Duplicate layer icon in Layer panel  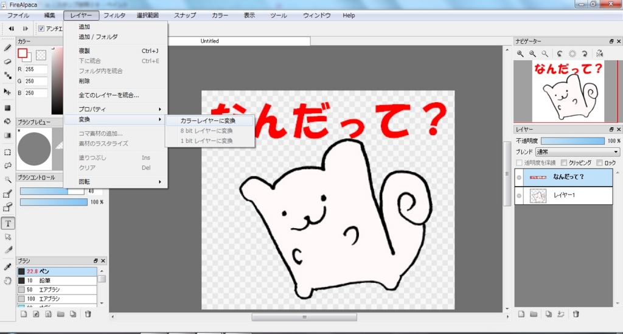(548, 314)
